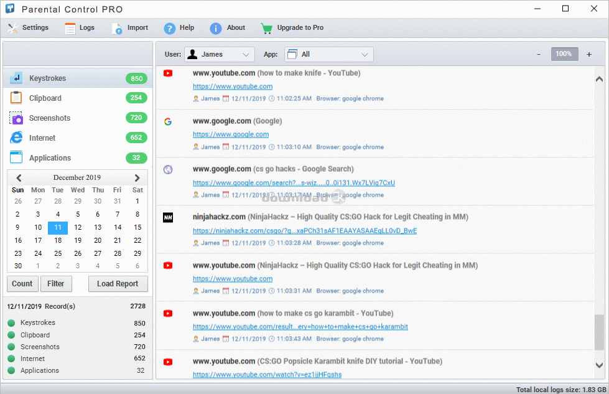Open the Help menu

point(179,28)
